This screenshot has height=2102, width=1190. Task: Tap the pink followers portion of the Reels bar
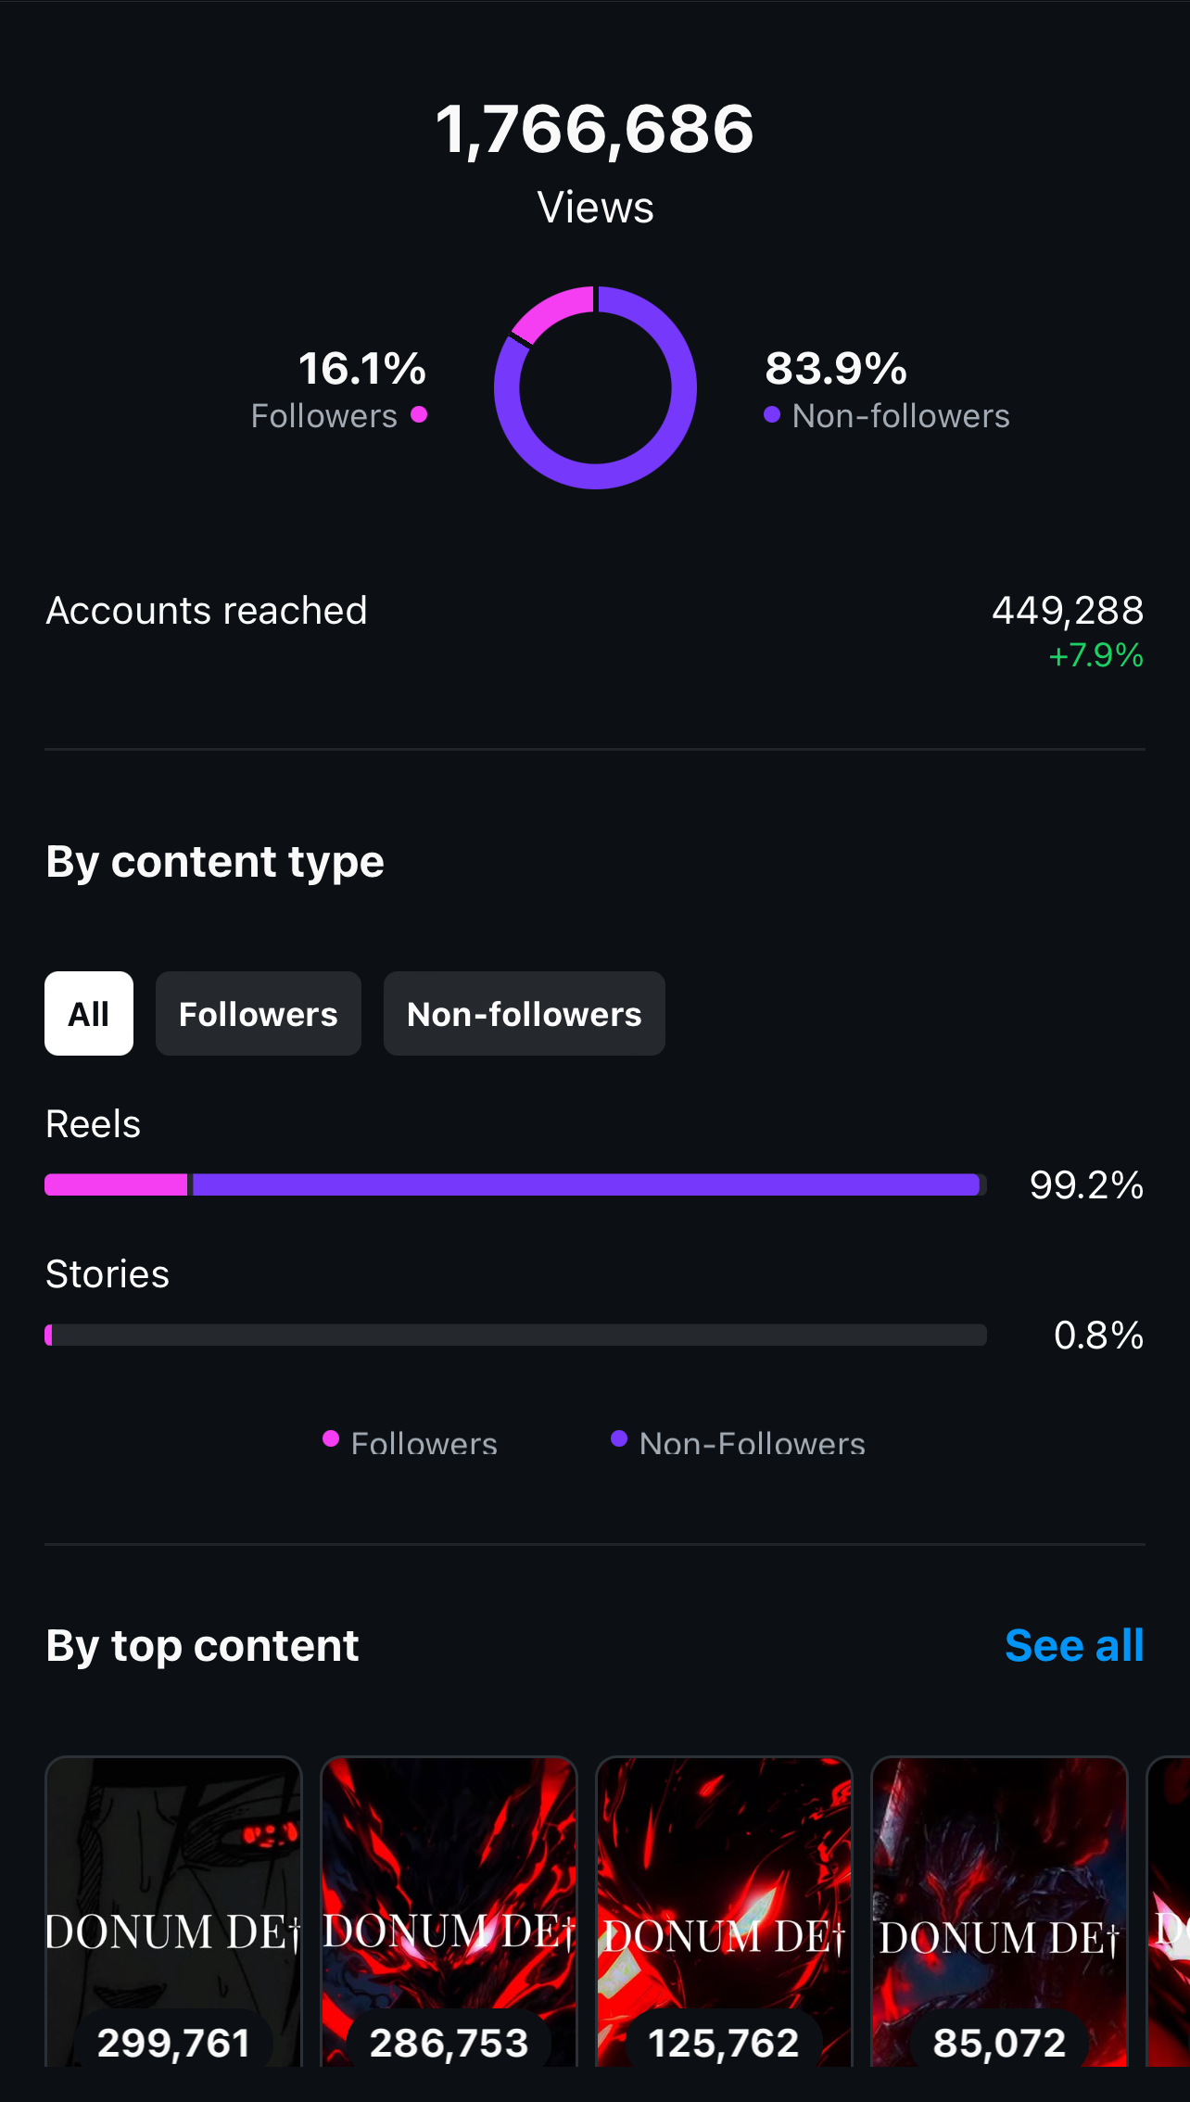[x=116, y=1184]
